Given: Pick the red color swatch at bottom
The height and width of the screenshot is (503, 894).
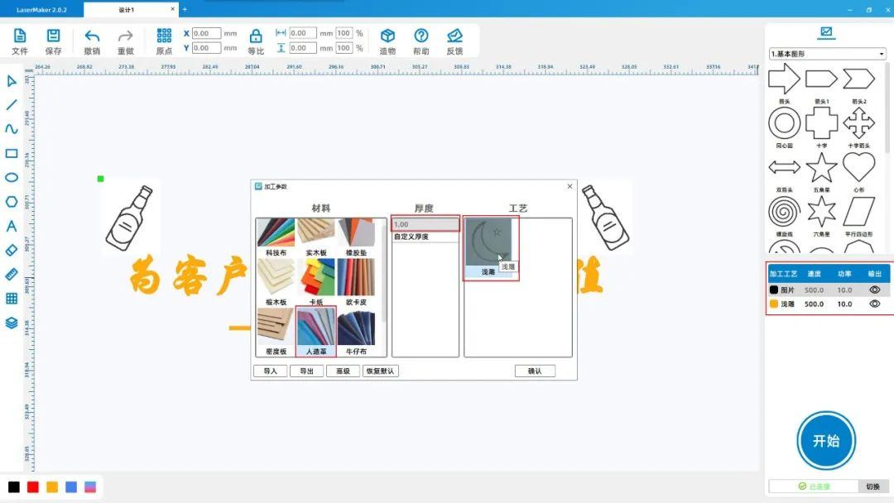Looking at the screenshot, I should [33, 487].
